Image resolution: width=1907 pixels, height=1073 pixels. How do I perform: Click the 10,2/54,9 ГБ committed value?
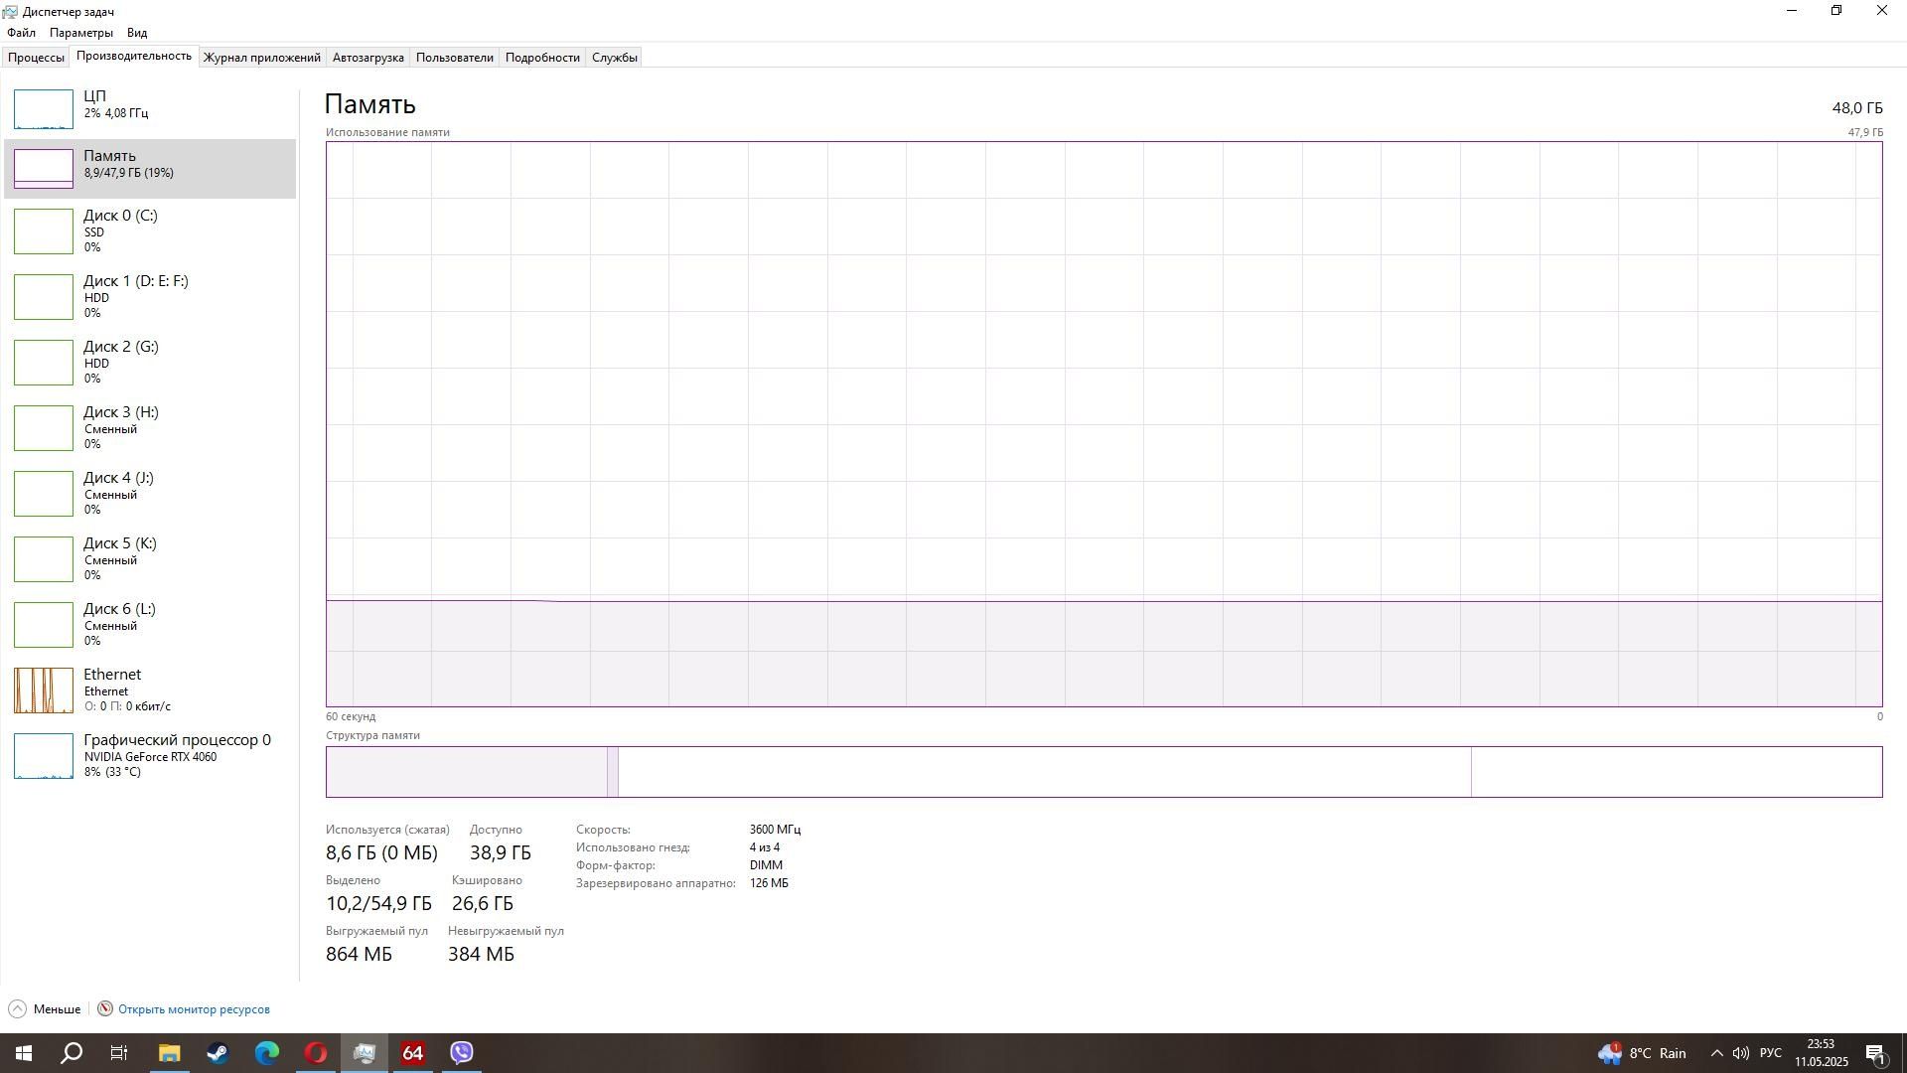[378, 904]
